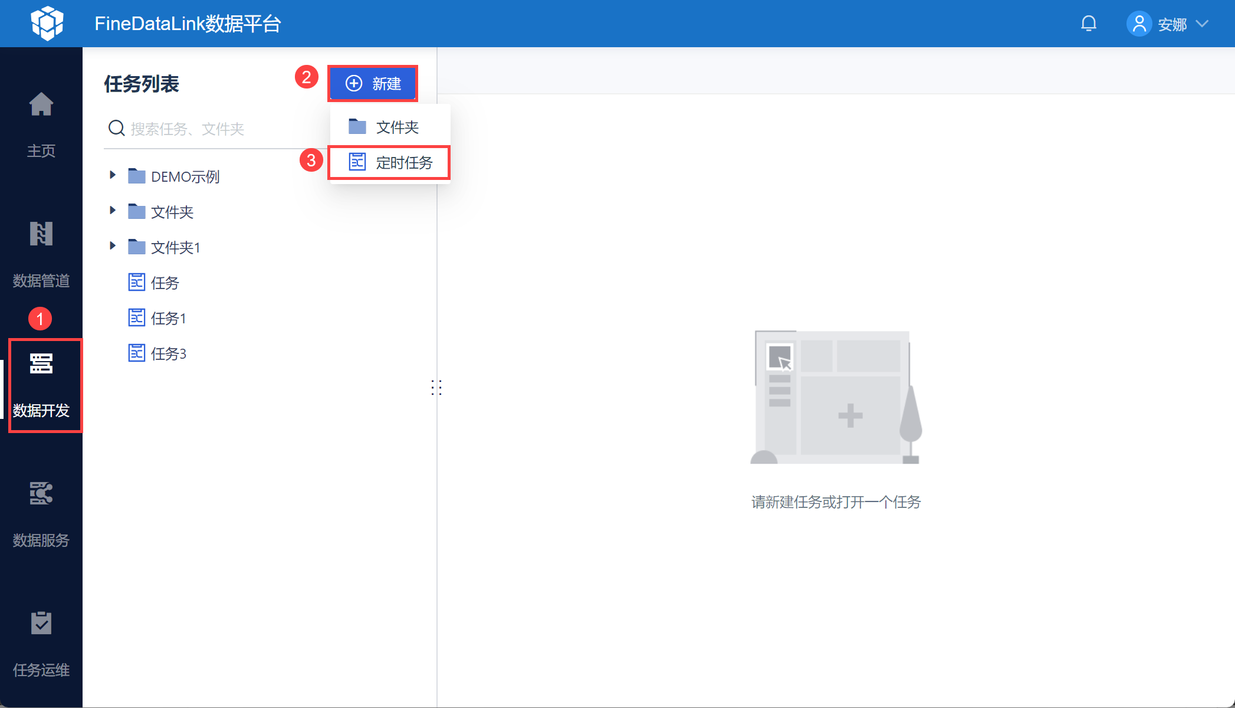Expand the 文件夹 folder arrow

pos(113,211)
